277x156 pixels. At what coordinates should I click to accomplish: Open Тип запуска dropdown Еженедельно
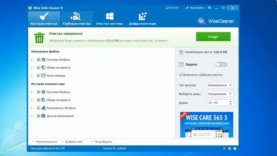click(220, 85)
